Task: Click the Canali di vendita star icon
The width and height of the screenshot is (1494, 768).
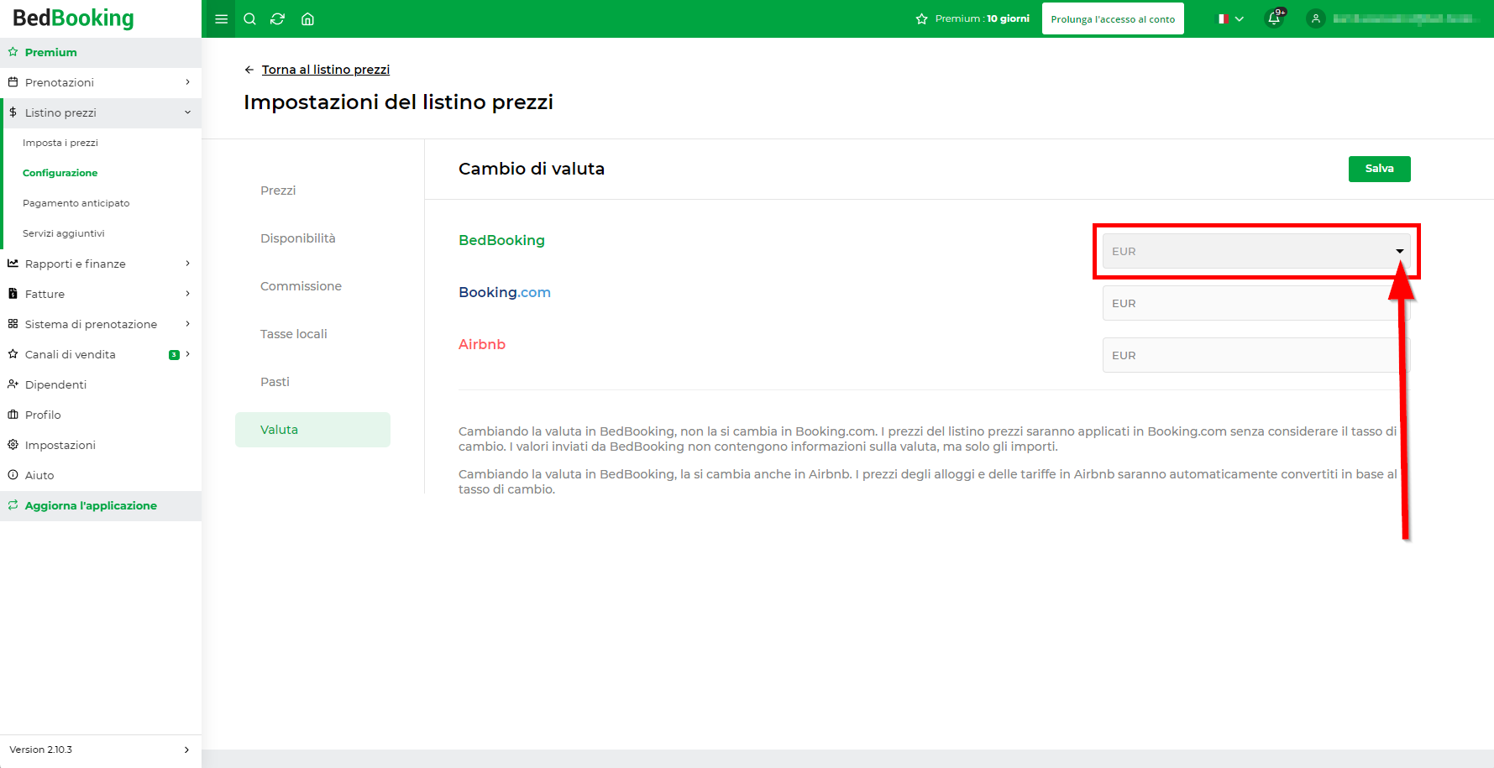Action: click(x=13, y=354)
